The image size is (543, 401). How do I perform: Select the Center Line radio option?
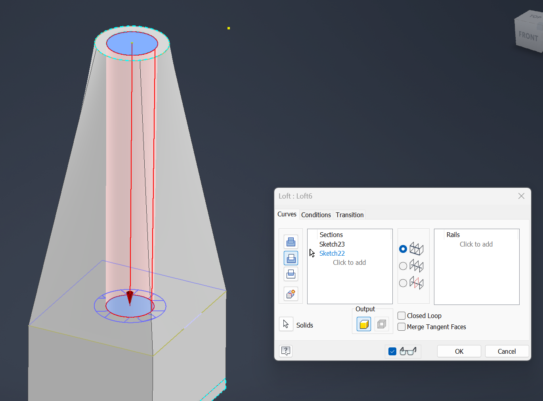(403, 266)
